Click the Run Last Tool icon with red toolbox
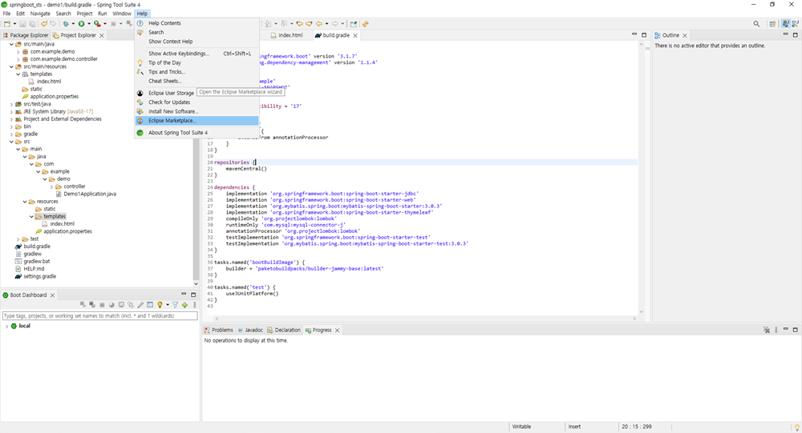 (x=97, y=23)
